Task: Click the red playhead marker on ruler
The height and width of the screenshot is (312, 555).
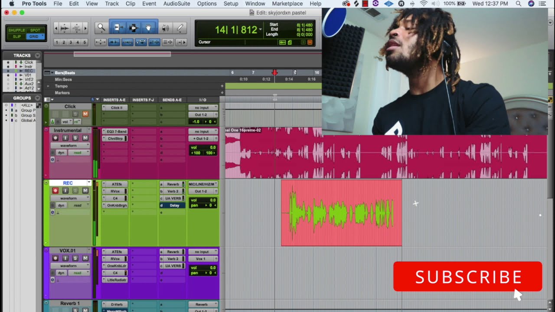Action: click(274, 73)
